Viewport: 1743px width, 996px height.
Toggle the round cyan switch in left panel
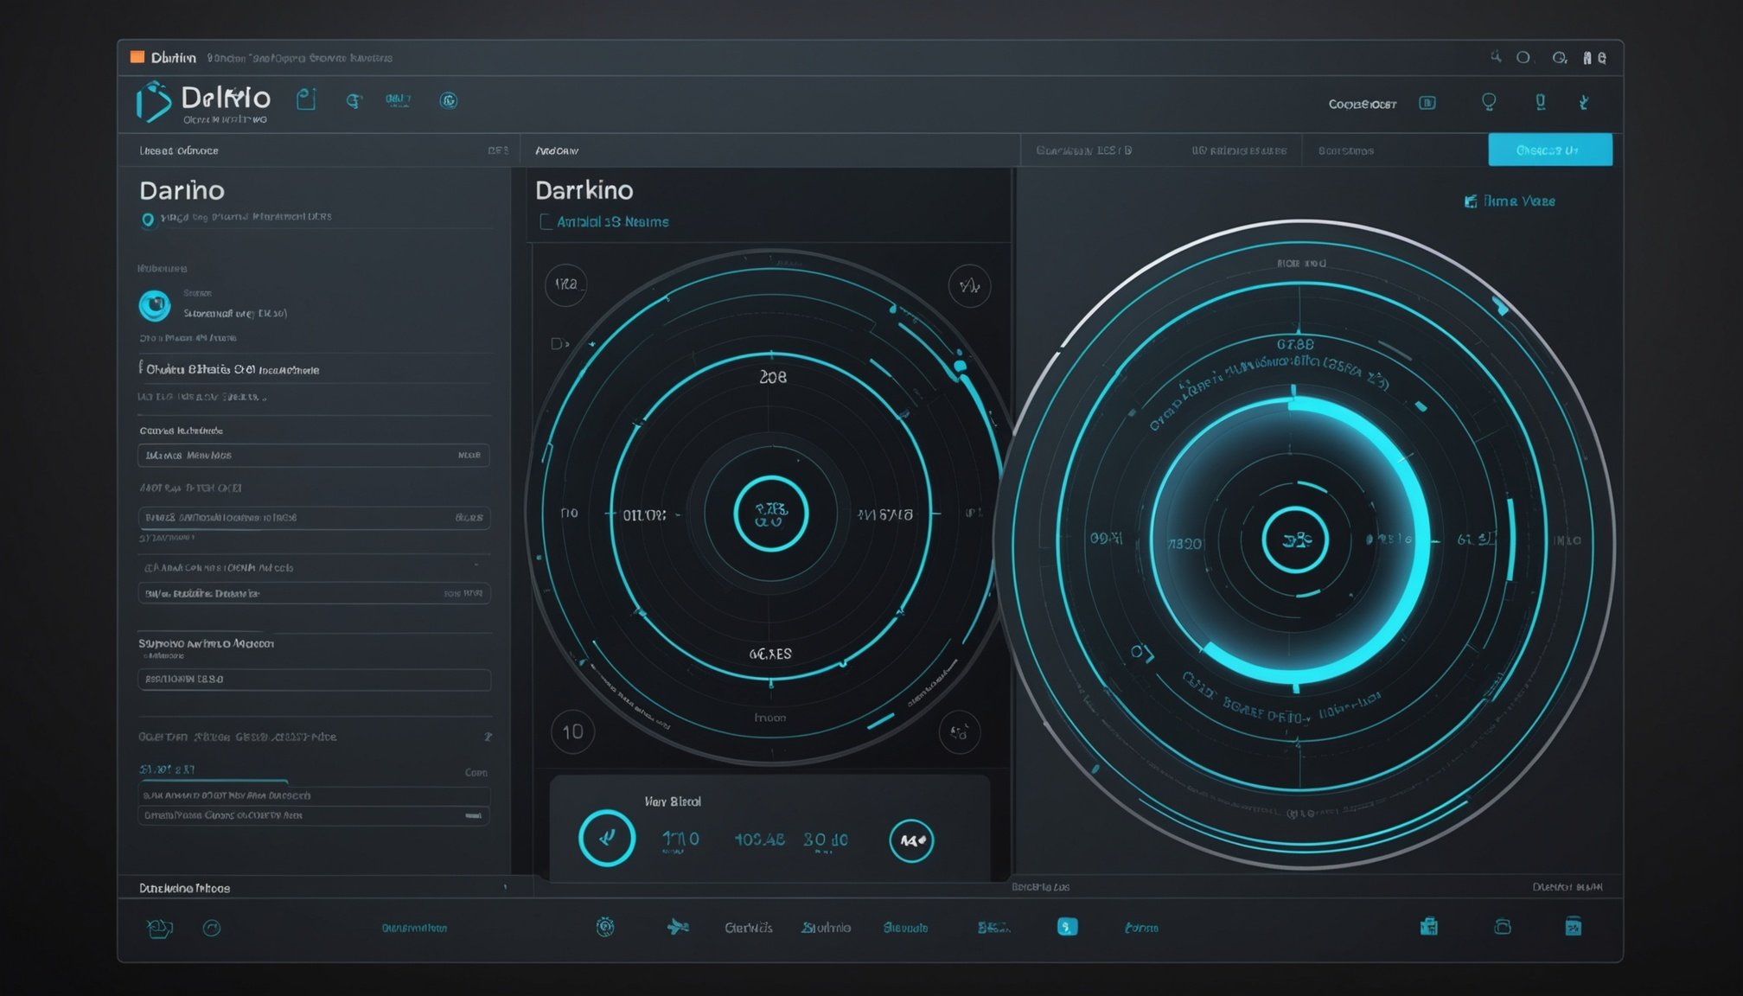(x=155, y=304)
